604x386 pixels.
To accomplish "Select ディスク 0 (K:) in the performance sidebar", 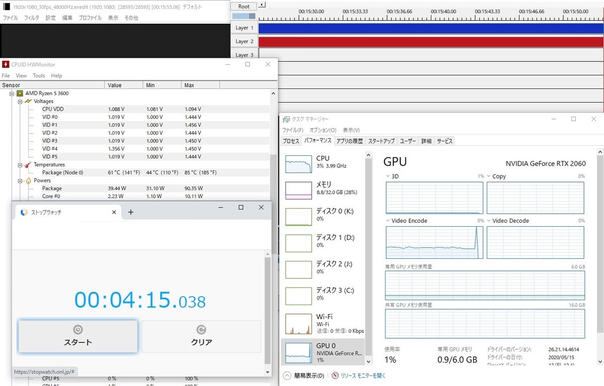I will (324, 217).
